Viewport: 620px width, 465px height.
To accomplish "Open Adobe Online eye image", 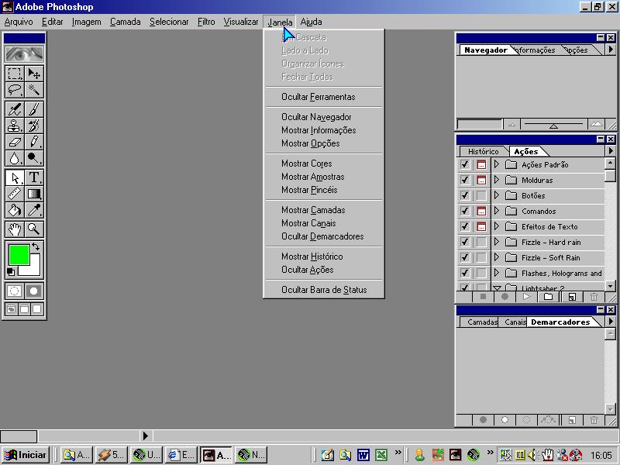I will tap(25, 53).
